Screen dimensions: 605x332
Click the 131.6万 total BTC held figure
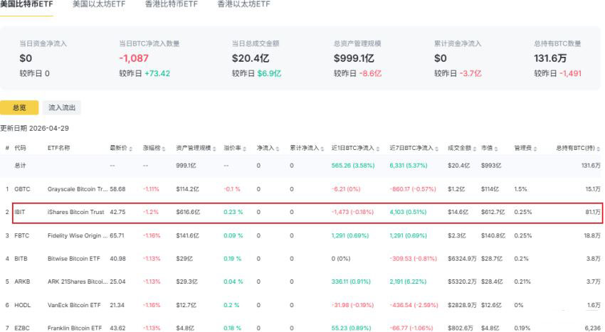pos(550,58)
